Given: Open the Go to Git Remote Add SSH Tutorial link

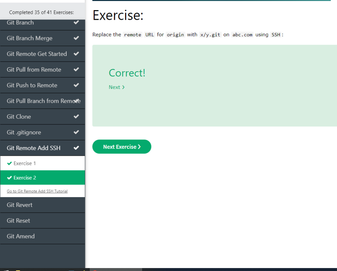Looking at the screenshot, I should tap(37, 191).
